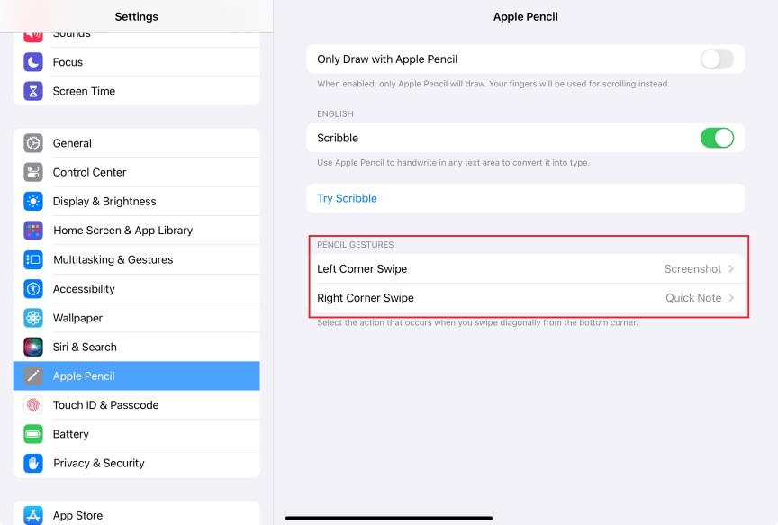Click the Display & Brightness sun icon

(x=33, y=201)
